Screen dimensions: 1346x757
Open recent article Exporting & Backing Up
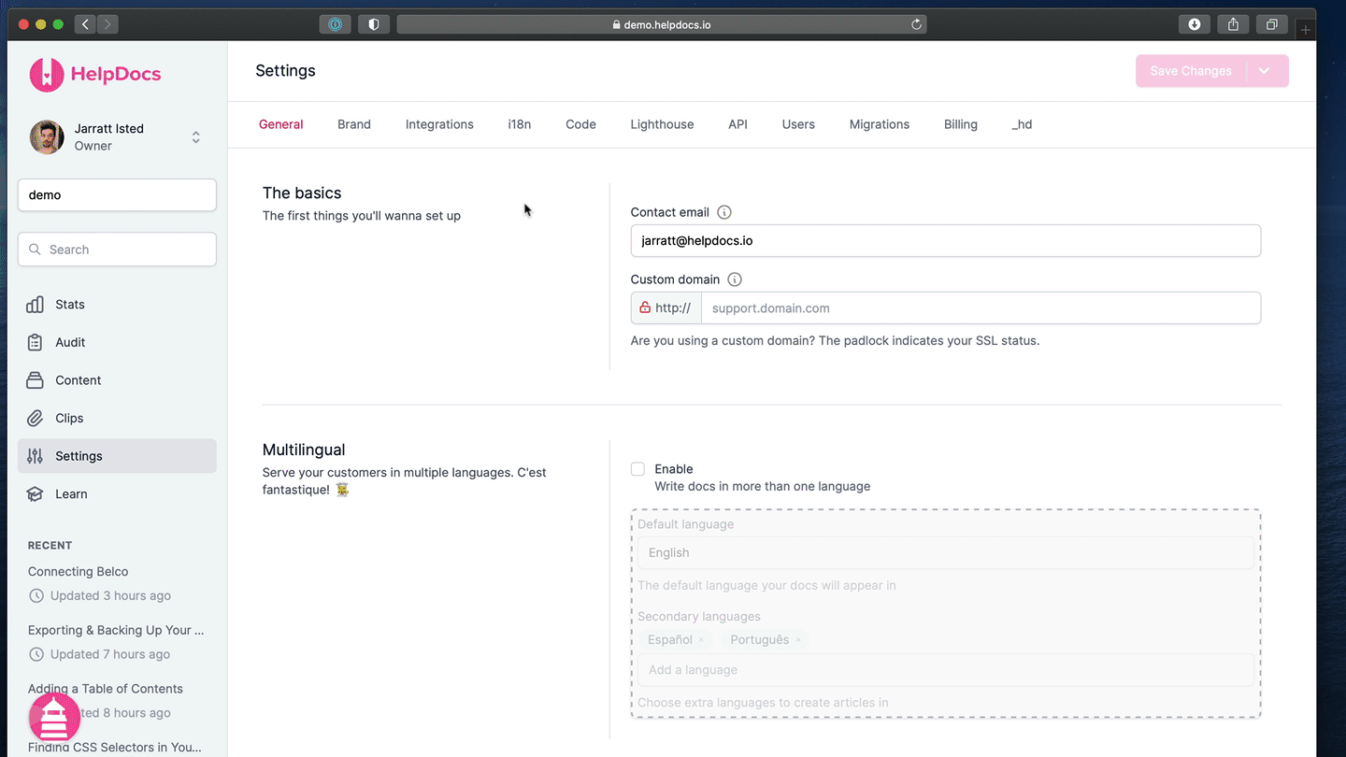116,630
